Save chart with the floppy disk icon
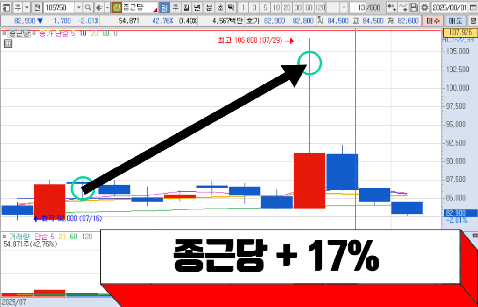This screenshot has height=307, width=478. (x=414, y=7)
